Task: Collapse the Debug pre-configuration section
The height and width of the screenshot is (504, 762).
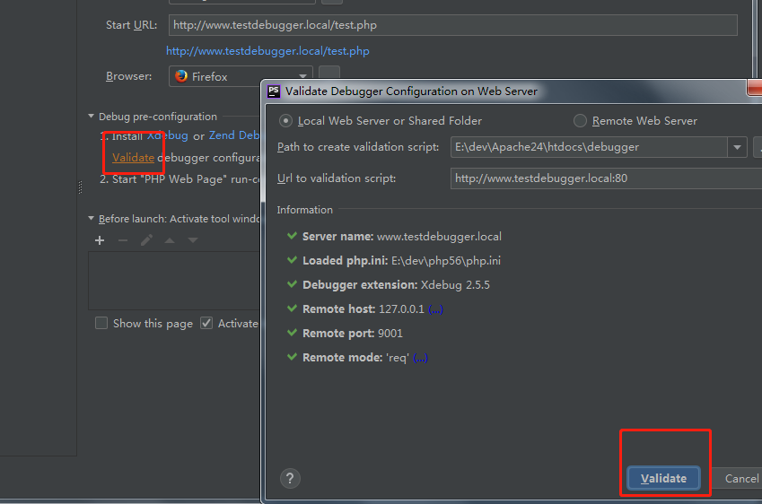Action: (x=91, y=117)
